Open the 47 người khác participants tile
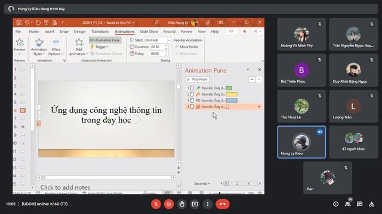The height and width of the screenshot is (214, 382). [353, 142]
